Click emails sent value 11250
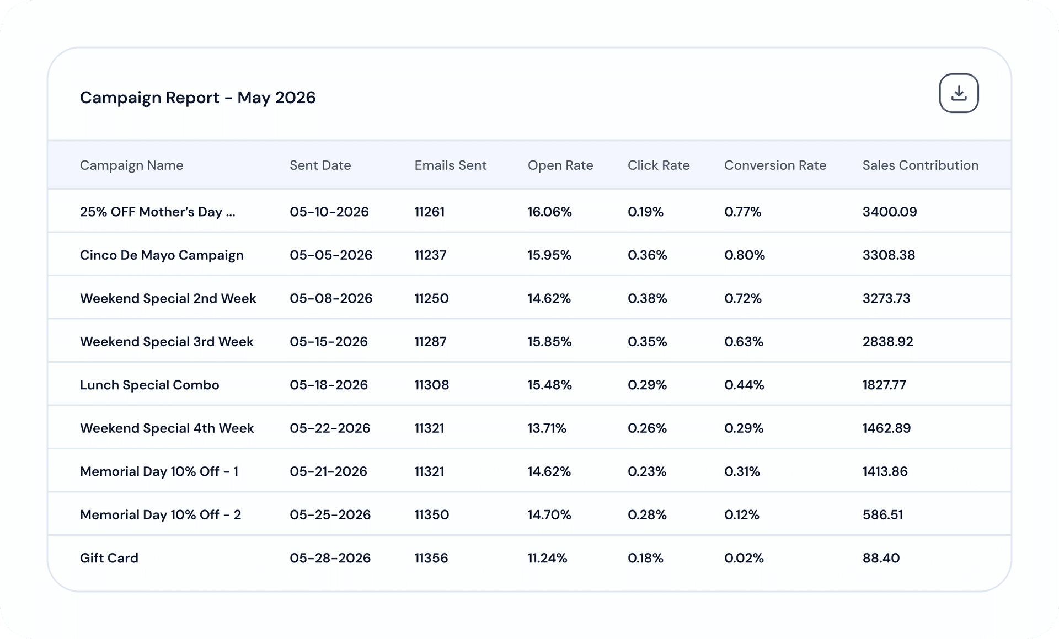The width and height of the screenshot is (1059, 639). pos(432,298)
